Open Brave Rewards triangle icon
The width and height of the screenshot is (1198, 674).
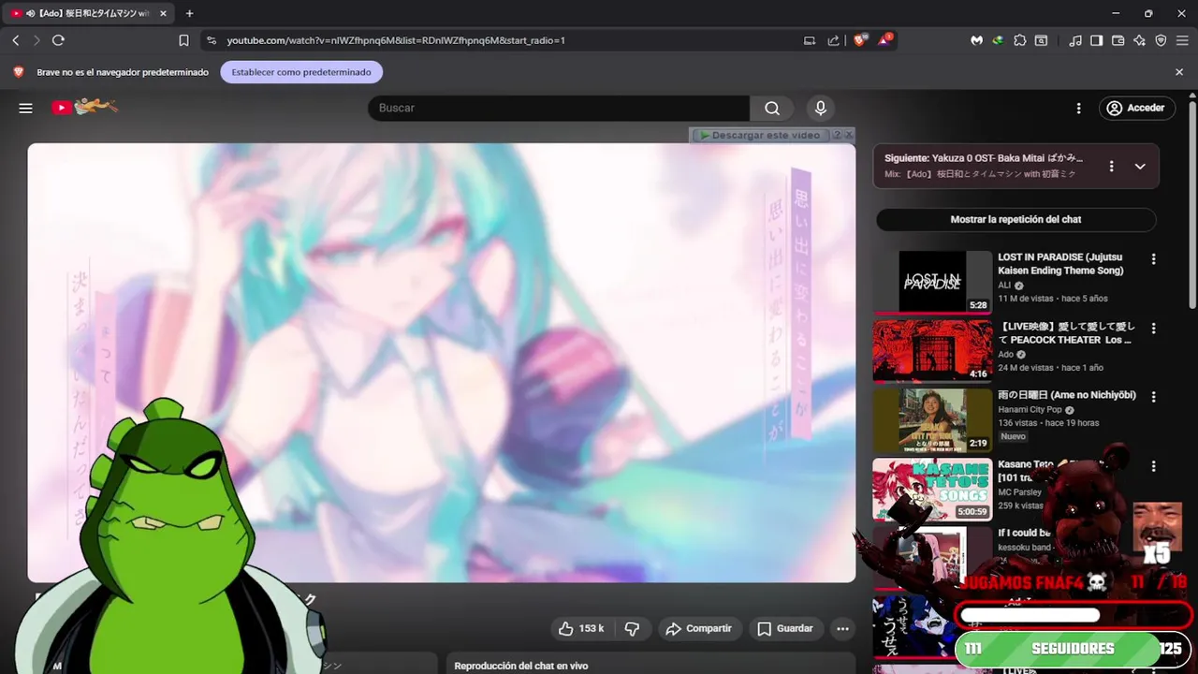[x=884, y=40]
